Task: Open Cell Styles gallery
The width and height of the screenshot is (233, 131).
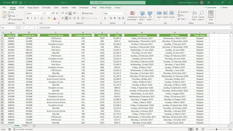Action: (150, 16)
